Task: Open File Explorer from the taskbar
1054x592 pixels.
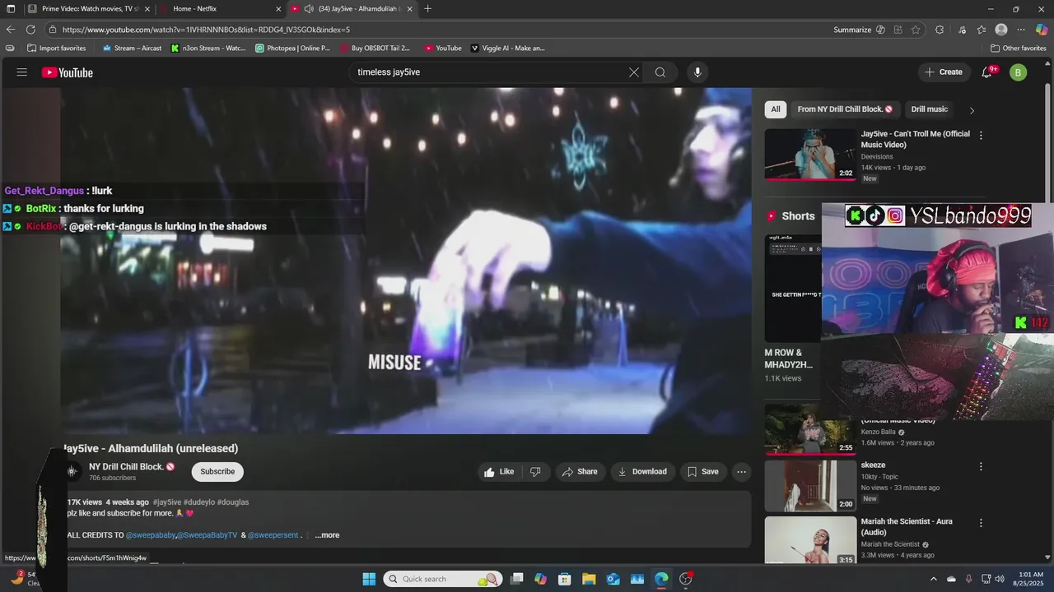Action: [590, 579]
